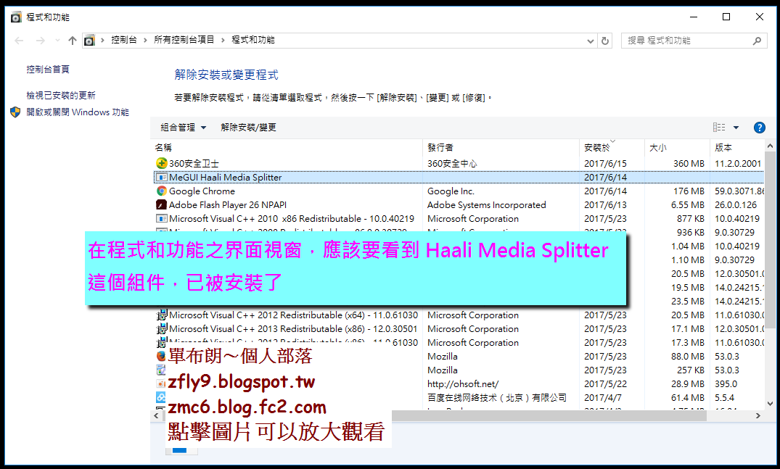Click the Baidu cloud icon in the list
The image size is (780, 469).
tap(160, 397)
